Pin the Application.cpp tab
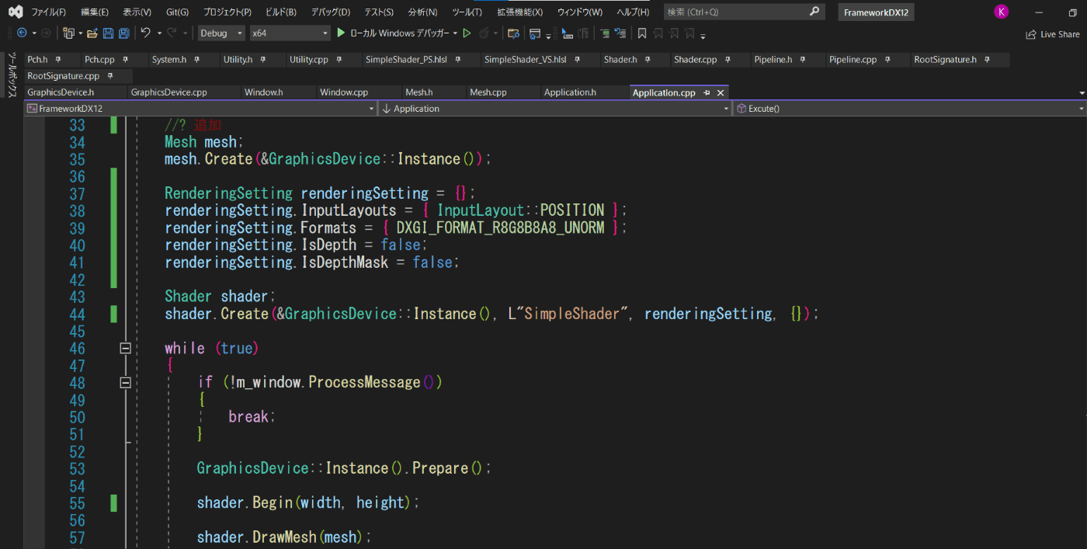 (707, 92)
